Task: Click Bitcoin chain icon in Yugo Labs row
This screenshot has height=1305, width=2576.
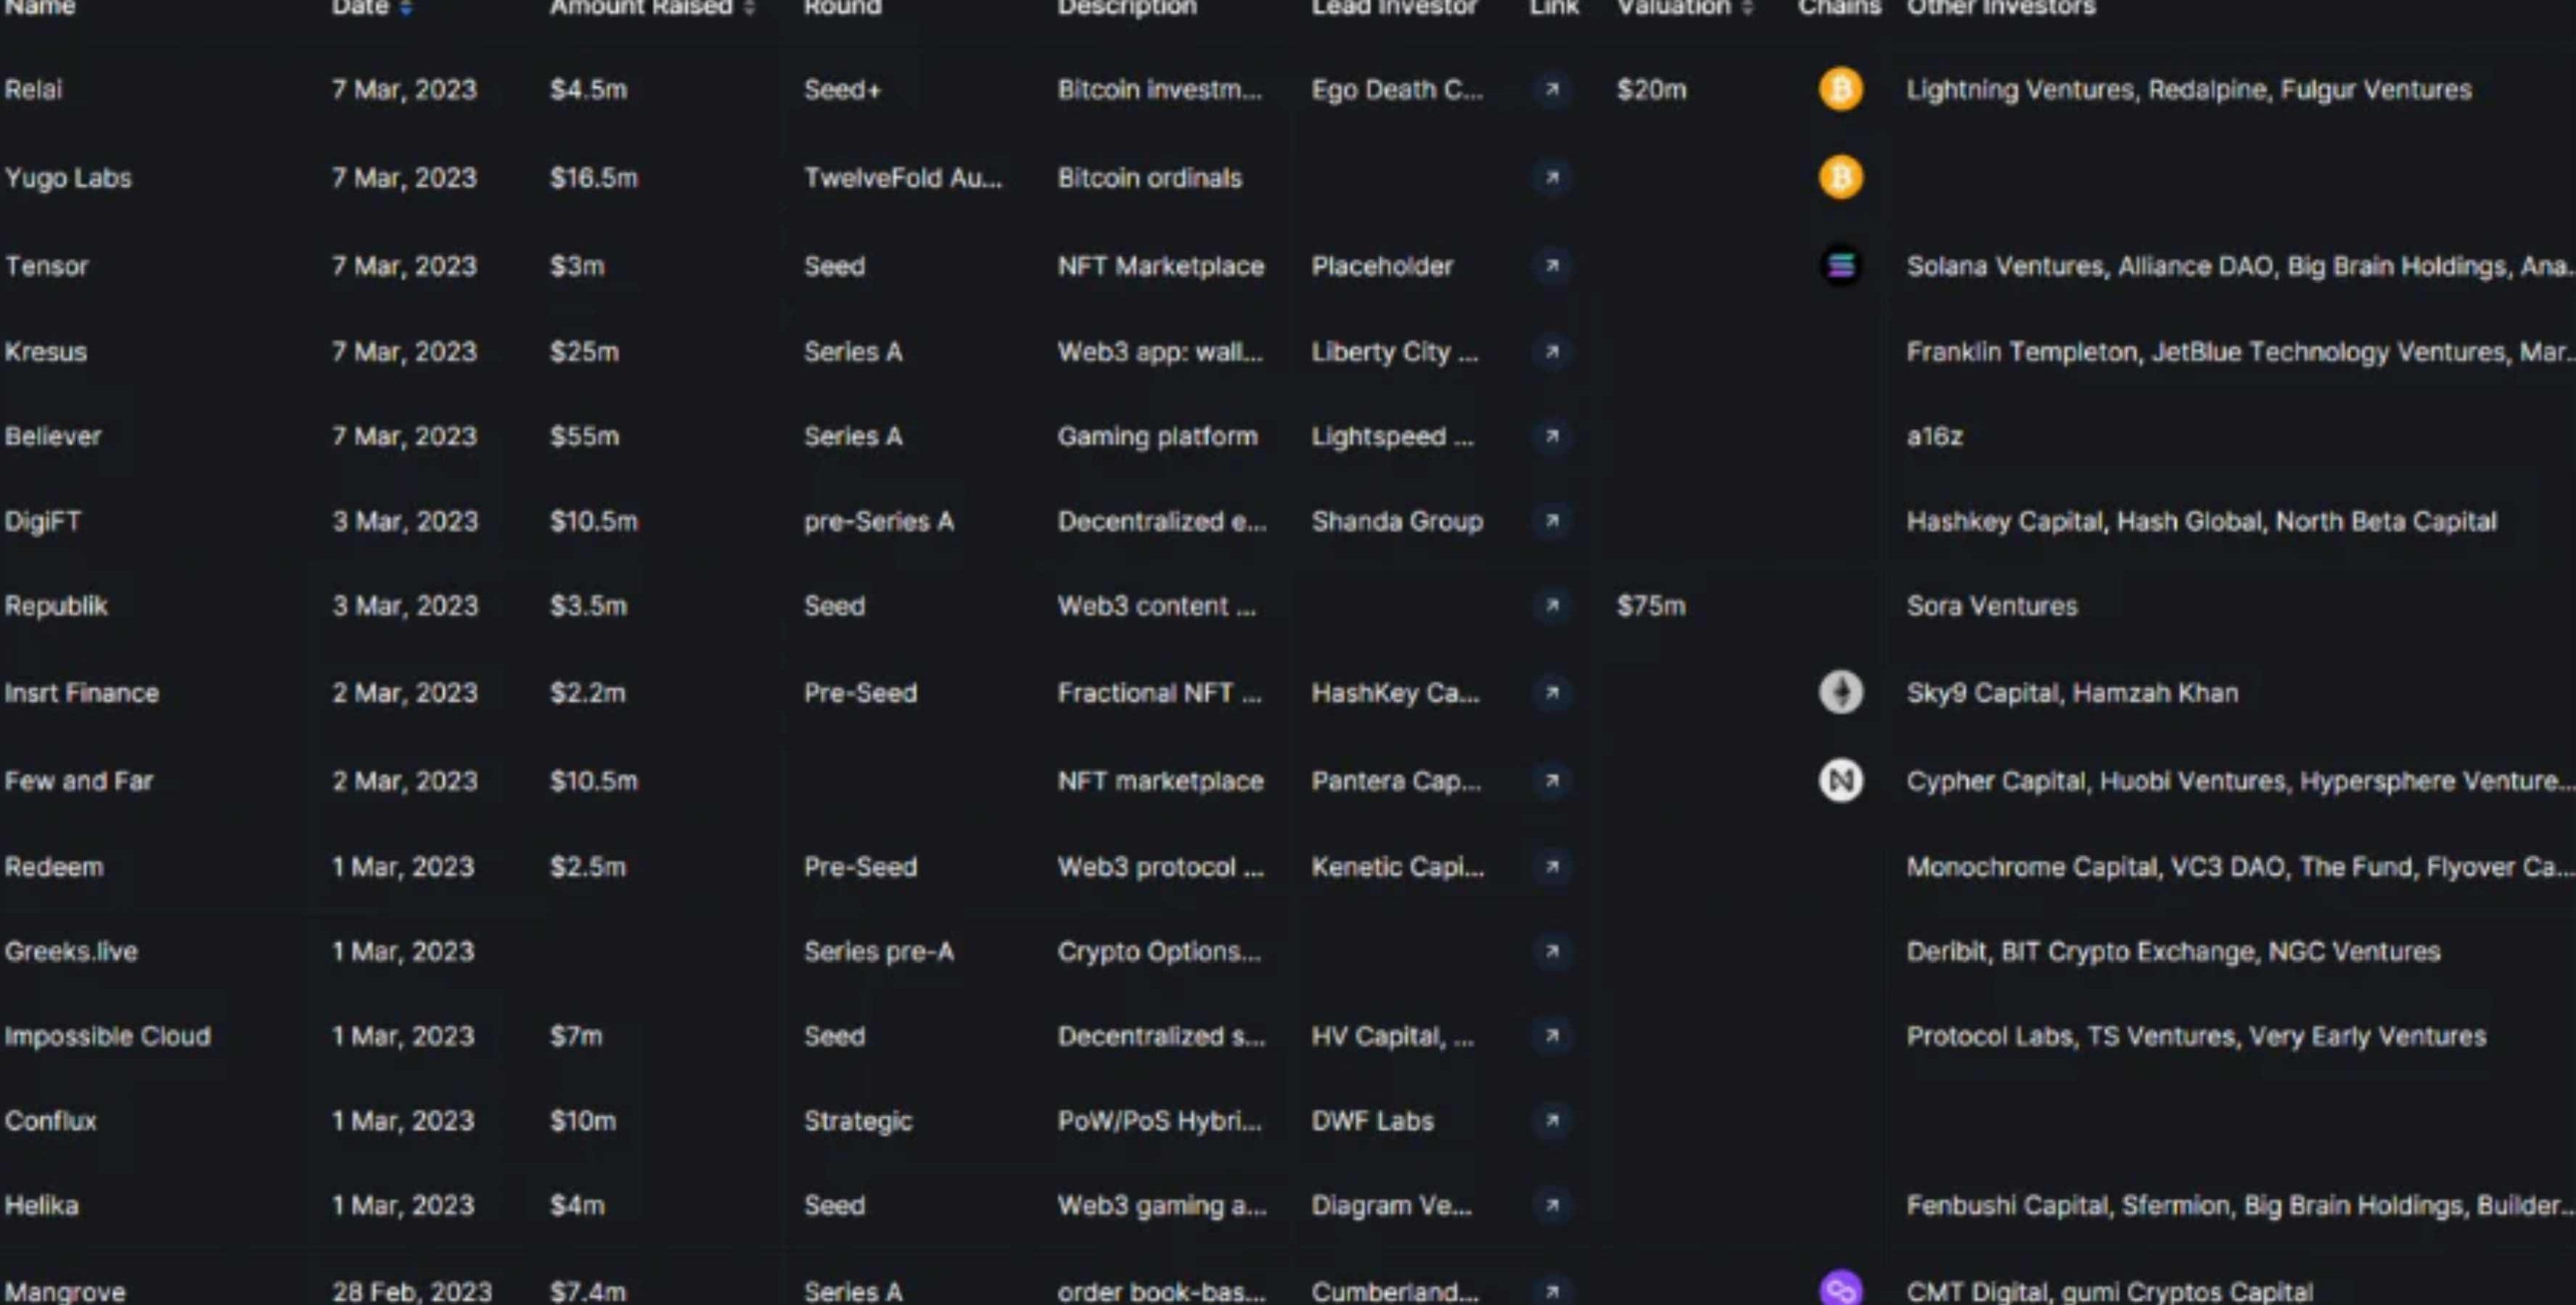Action: tap(1840, 178)
